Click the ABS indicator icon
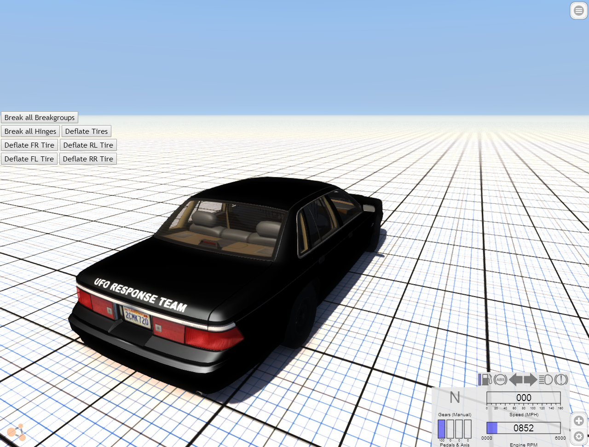Image resolution: width=589 pixels, height=447 pixels. (500, 379)
